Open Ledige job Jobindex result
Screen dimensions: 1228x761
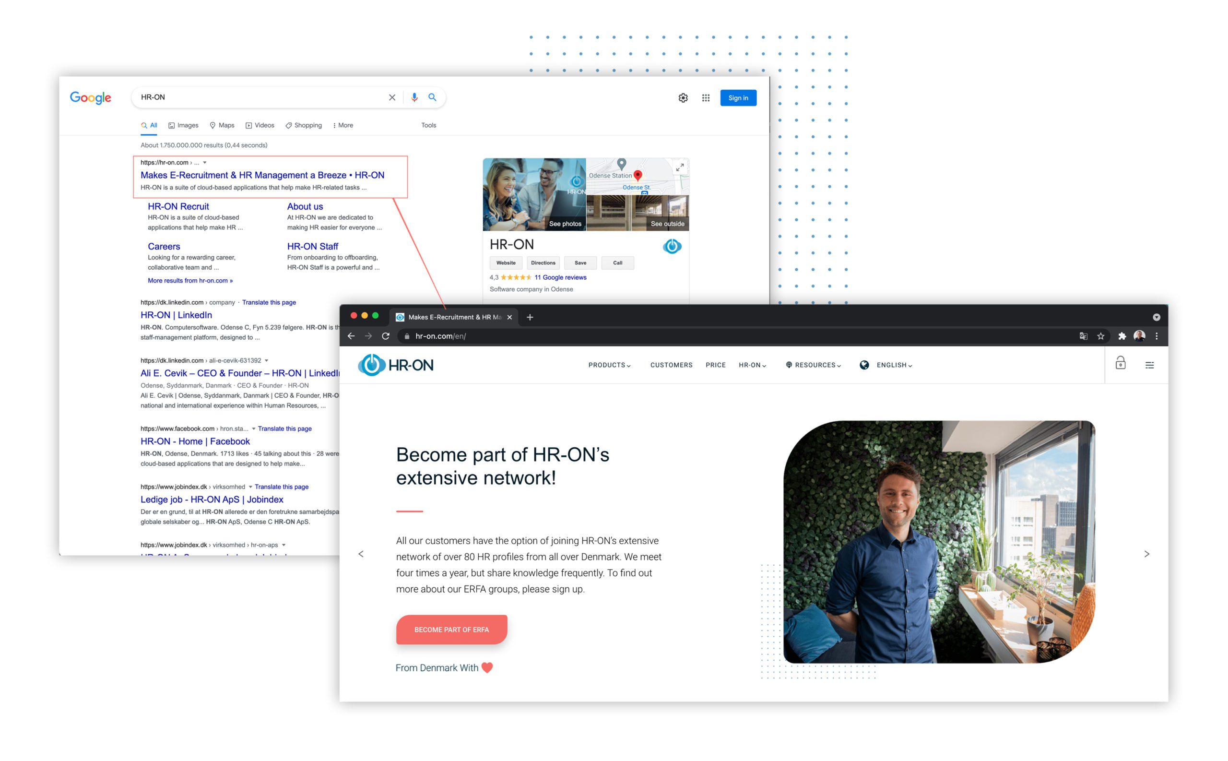[x=212, y=499]
